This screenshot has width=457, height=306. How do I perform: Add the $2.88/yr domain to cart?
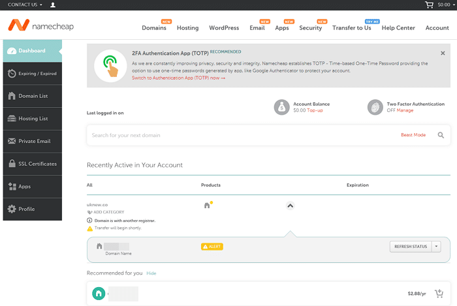coord(439,293)
